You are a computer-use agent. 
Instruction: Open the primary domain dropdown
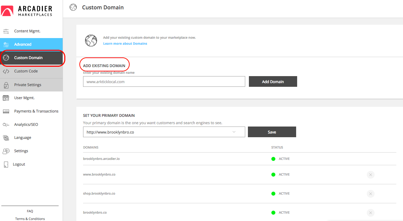[x=164, y=132]
